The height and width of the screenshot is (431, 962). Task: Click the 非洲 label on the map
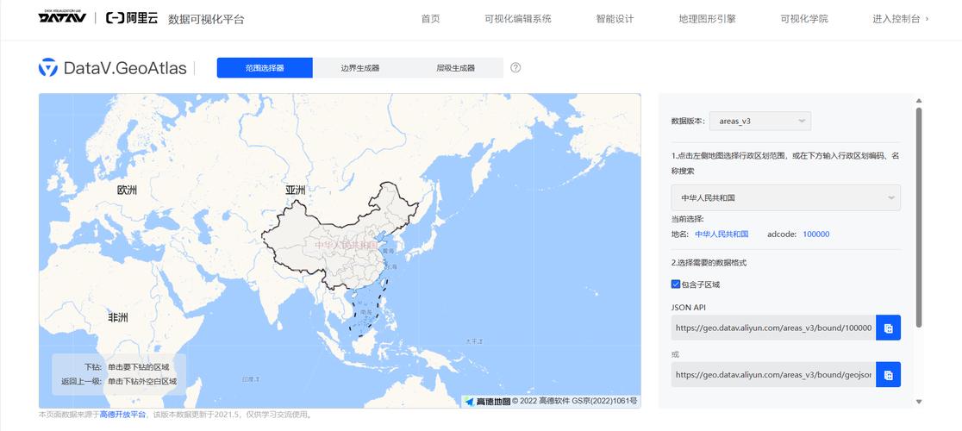pyautogui.click(x=118, y=317)
